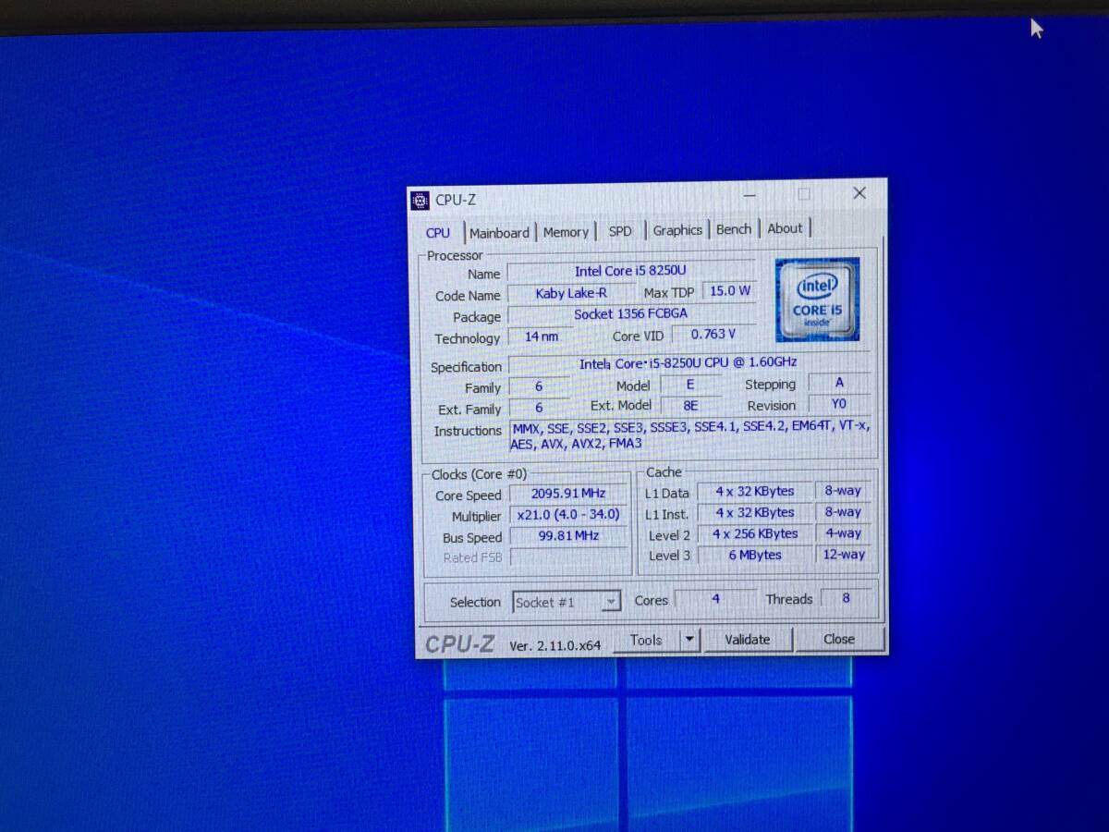Click the Model value 'E'

click(x=689, y=385)
